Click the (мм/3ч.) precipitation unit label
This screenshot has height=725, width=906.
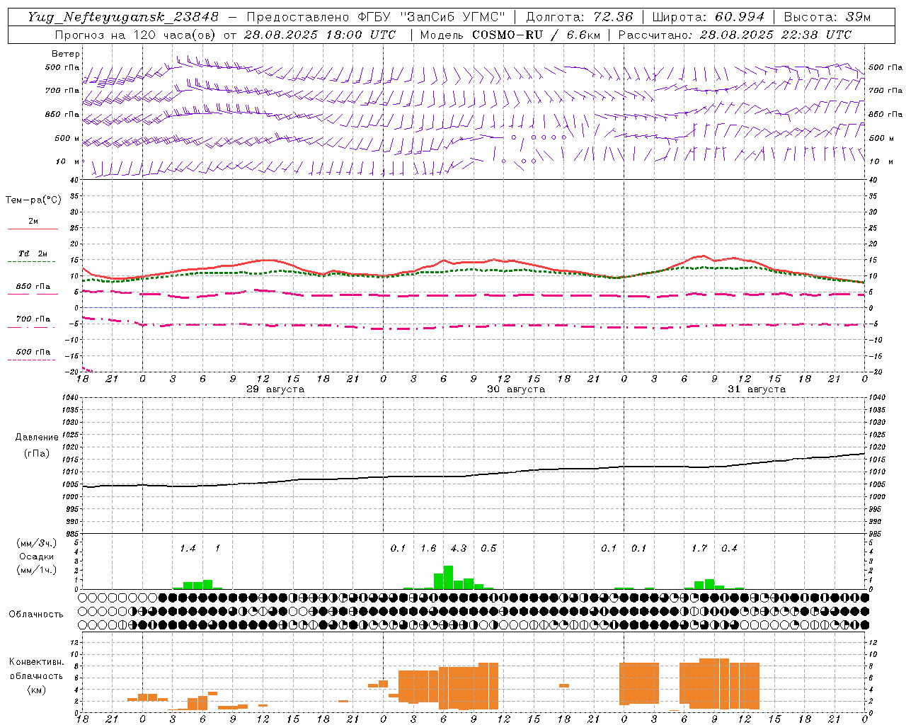click(37, 543)
